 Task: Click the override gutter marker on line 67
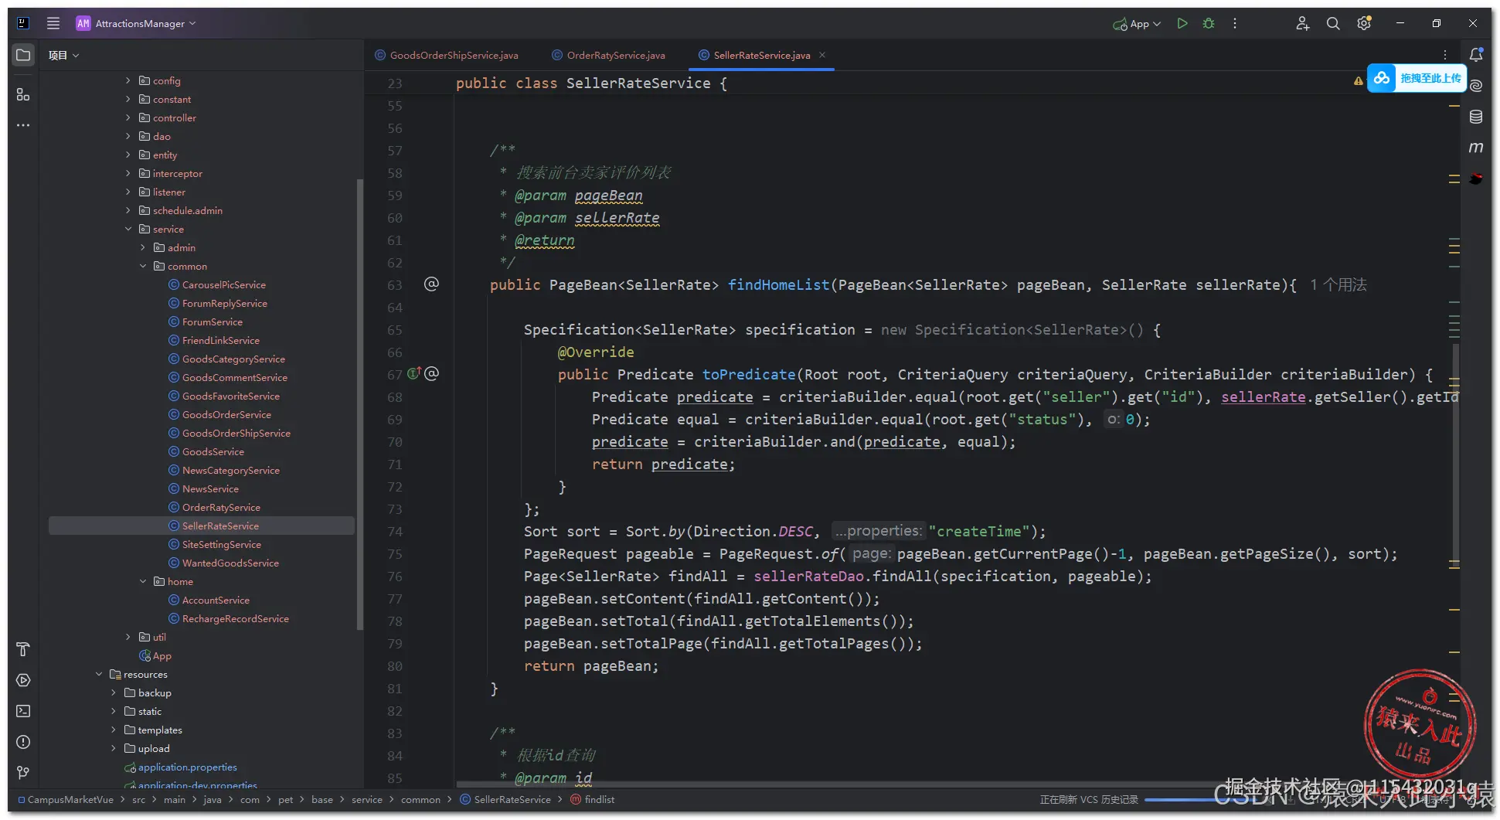(x=414, y=373)
